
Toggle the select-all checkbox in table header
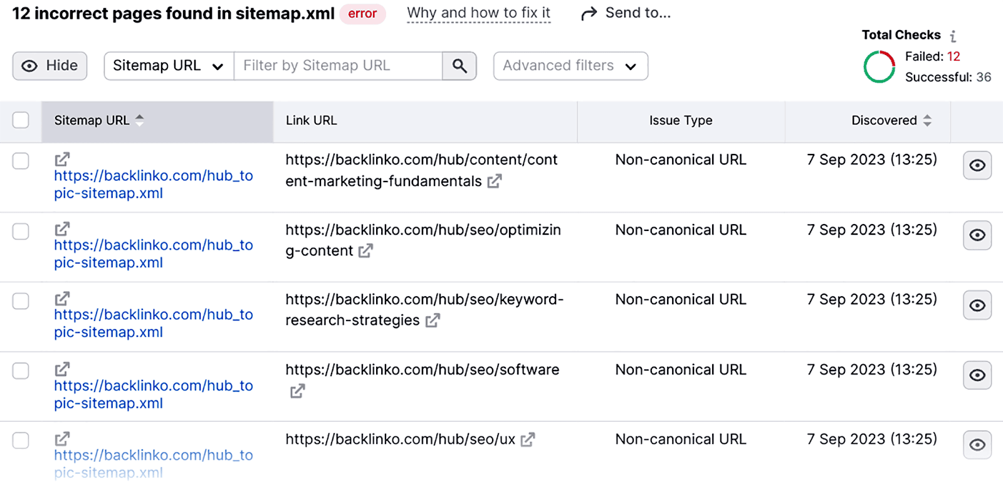click(x=21, y=120)
